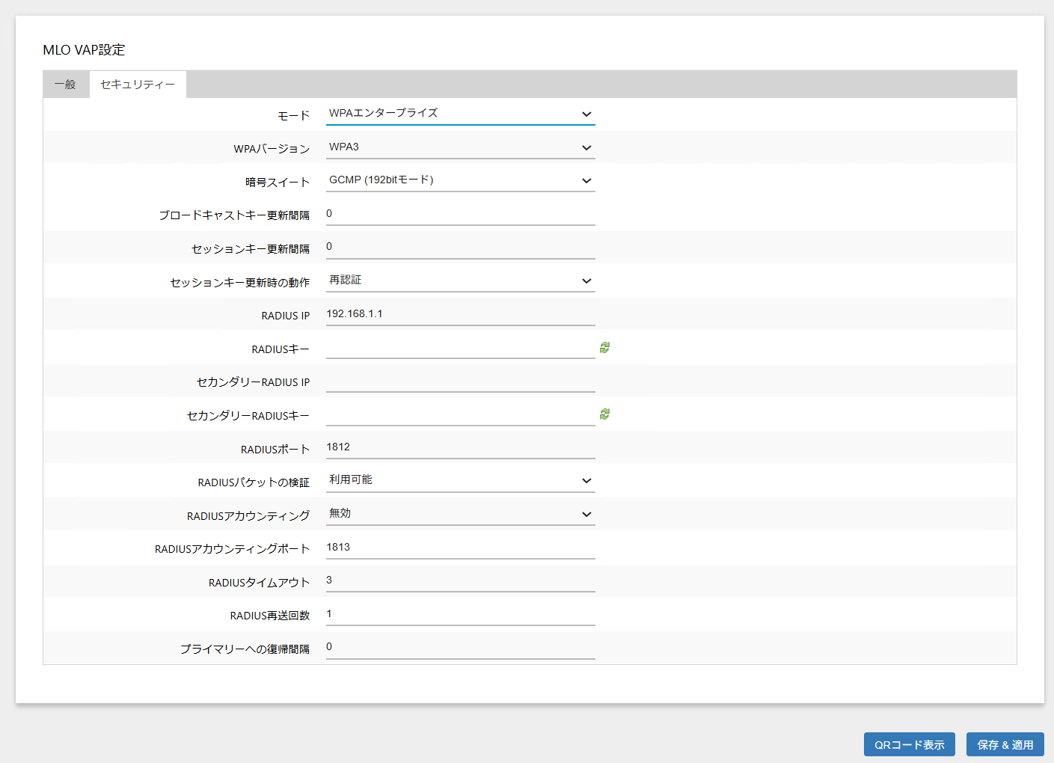Click the RADIUS IP input field
The width and height of the screenshot is (1054, 763).
(x=460, y=314)
